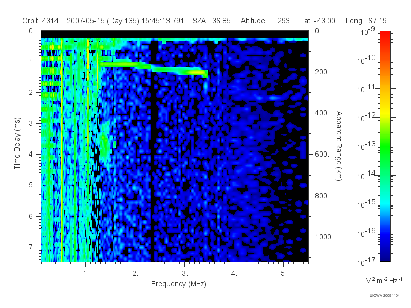Click the Lat: -43.00 value
411x308 pixels.
point(317,21)
